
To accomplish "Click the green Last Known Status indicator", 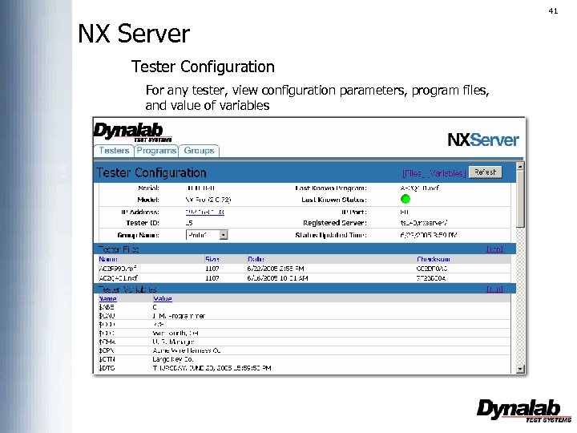I will (406, 199).
